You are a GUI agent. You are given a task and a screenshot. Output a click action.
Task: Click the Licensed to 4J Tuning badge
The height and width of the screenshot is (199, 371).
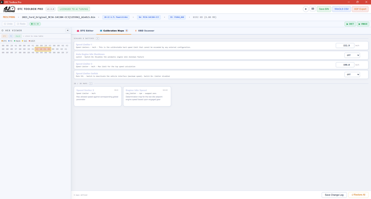pos(74,9)
